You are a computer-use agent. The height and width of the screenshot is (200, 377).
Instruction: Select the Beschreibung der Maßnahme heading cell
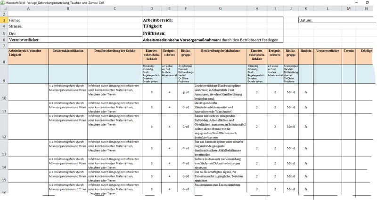click(x=221, y=50)
